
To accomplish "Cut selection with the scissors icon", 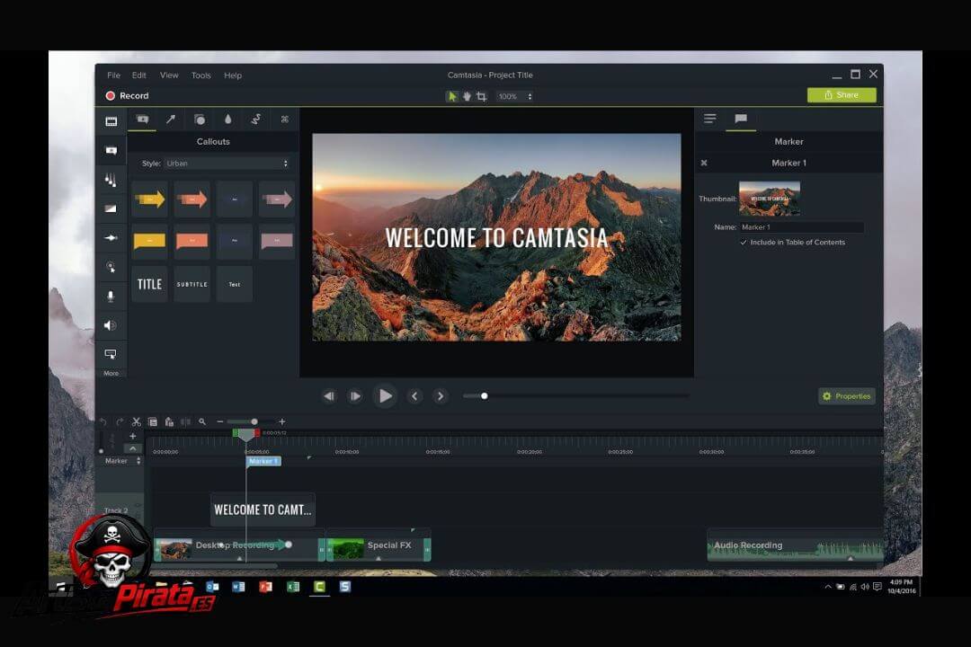I will tap(137, 421).
